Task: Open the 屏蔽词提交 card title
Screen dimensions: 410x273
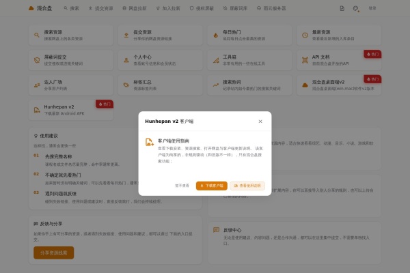Action: (55, 57)
